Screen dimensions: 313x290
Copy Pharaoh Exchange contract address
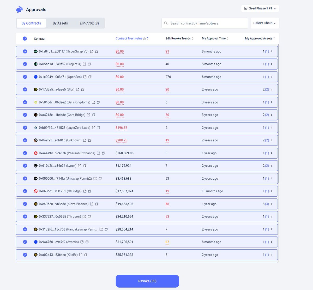point(103,153)
